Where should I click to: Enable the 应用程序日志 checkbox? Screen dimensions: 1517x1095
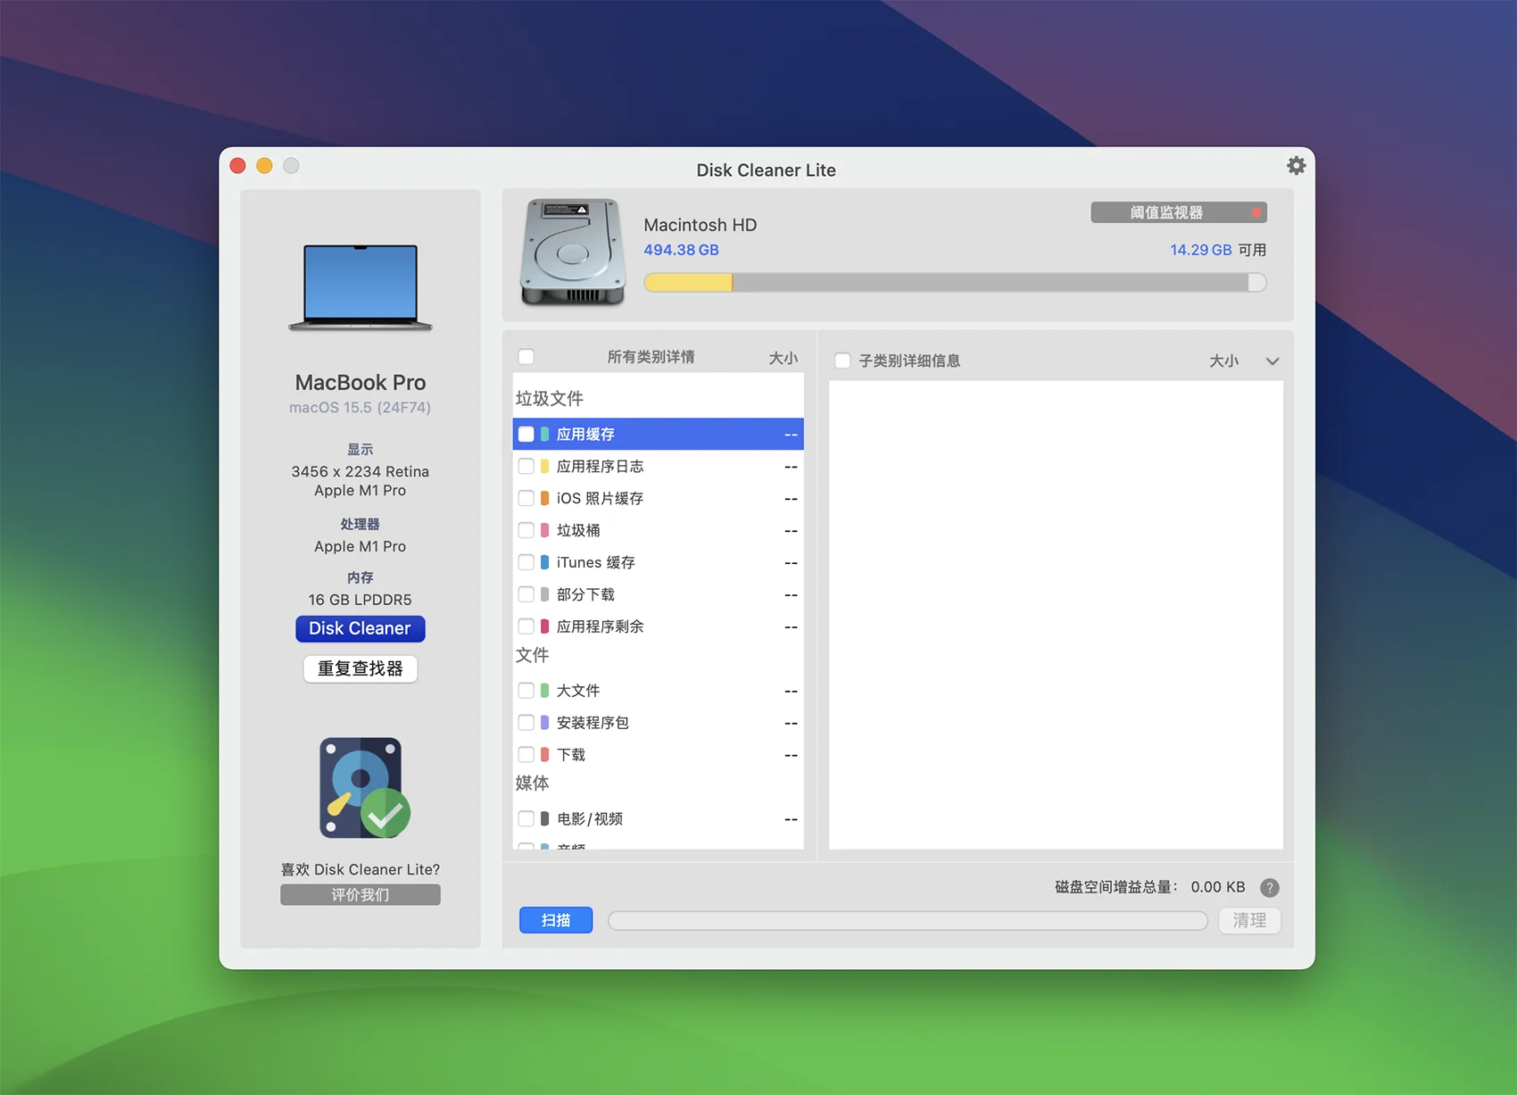pos(526,466)
